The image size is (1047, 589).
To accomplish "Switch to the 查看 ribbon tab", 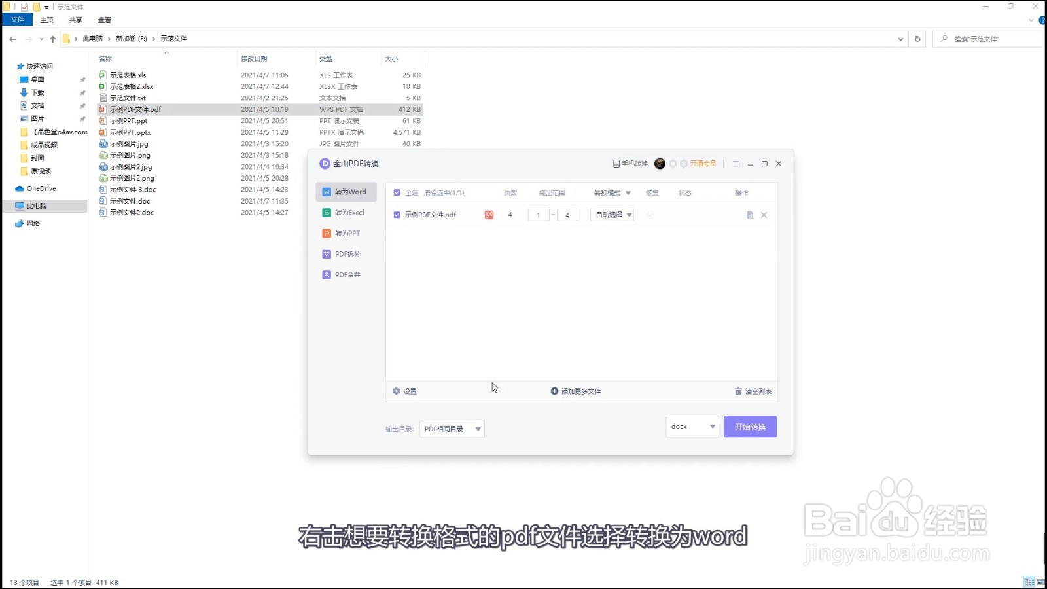I will point(104,20).
